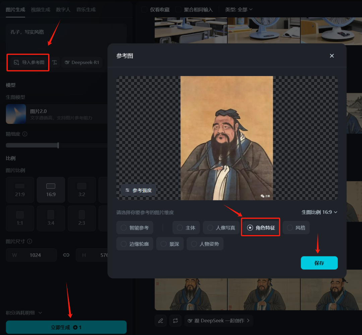This screenshot has height=335, width=362.
Task: Open the 类型: 全部 dropdown
Action: pos(239,9)
